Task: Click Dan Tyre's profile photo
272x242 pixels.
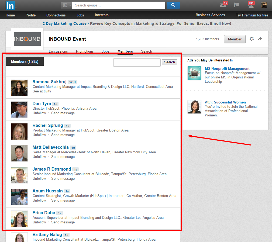Action: click(x=19, y=110)
